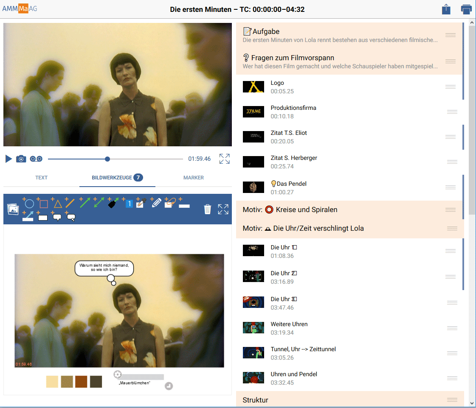Add a triangle shape to the image
This screenshot has width=476, height=408.
pyautogui.click(x=57, y=203)
